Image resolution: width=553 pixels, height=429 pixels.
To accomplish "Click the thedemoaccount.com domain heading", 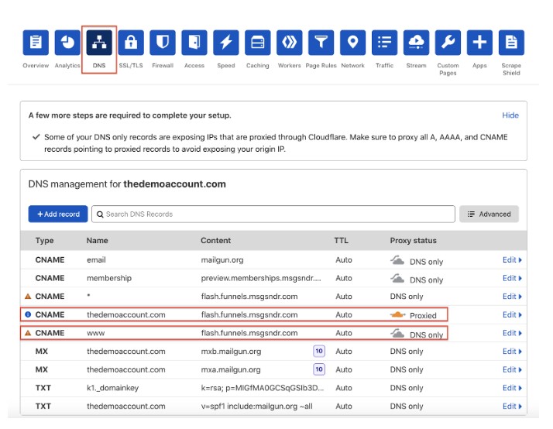I will 174,184.
